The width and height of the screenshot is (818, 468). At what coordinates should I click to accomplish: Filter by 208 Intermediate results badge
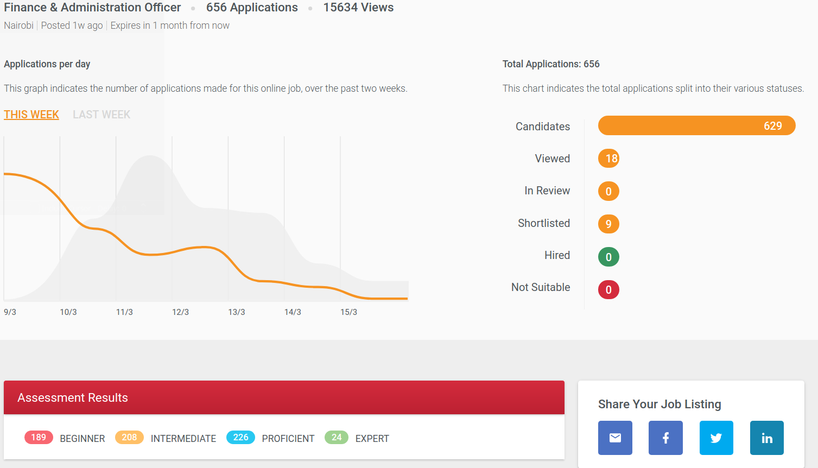click(129, 438)
